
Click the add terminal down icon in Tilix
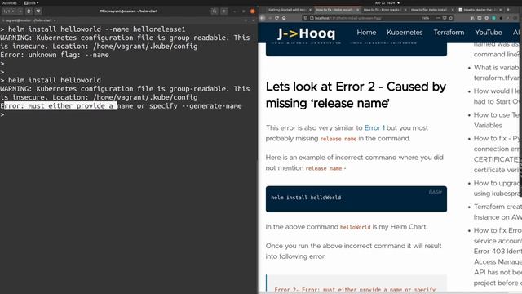click(38, 11)
